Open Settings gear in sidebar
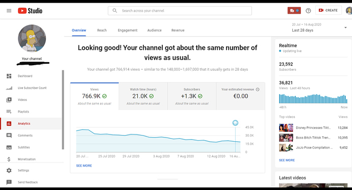This screenshot has height=190, width=352. tap(9, 171)
